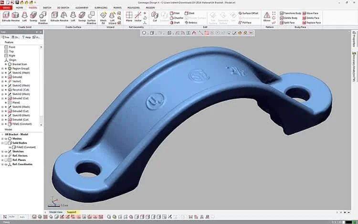Open the Properties side panel
358x224 pixels.
coord(354,39)
